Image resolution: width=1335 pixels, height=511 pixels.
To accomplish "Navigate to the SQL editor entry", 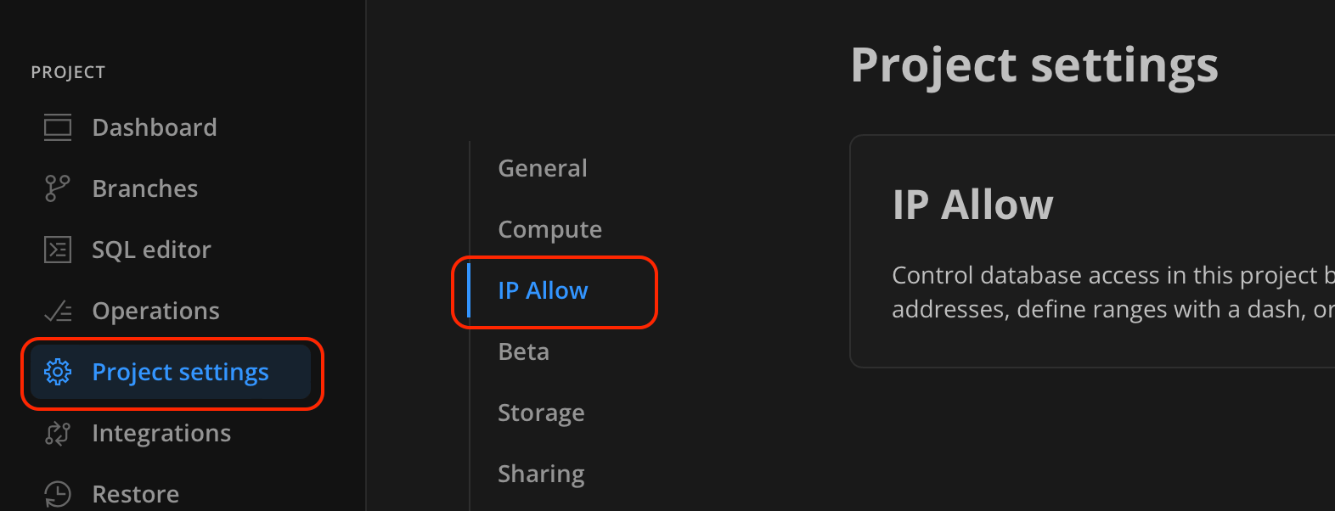I will click(151, 249).
